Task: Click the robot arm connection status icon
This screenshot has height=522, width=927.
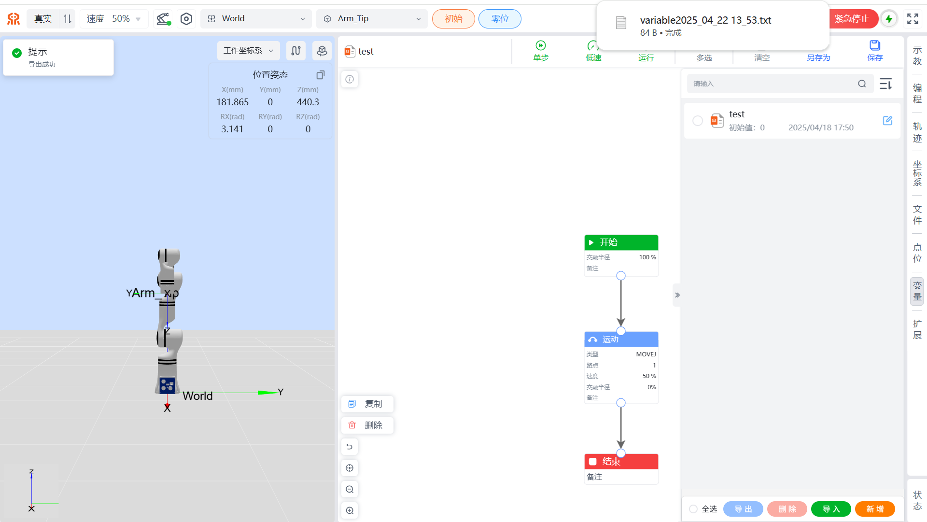Action: coord(163,19)
